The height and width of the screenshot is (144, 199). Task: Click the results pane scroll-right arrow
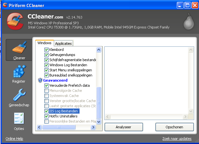coord(185,116)
